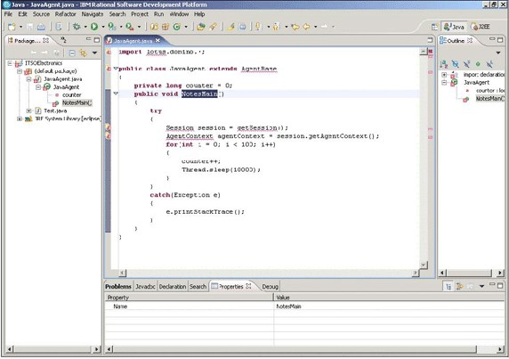Screen dimensions: 509x359
Task: Click the Debug bug toolbar icon
Action: 77,27
